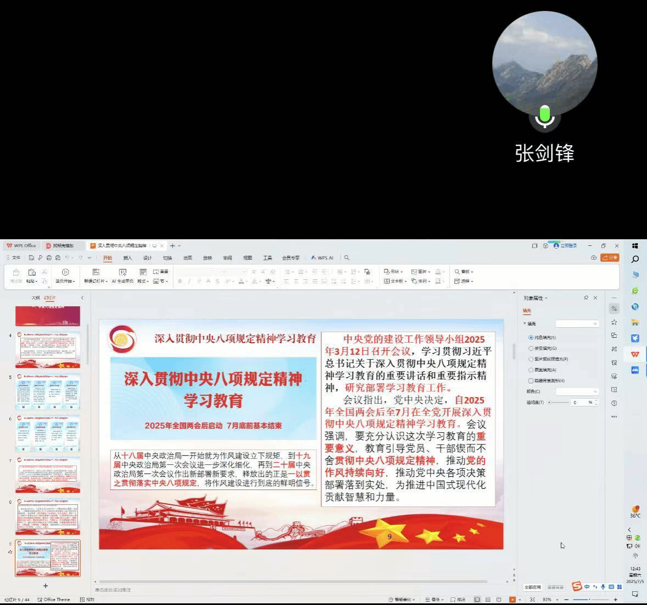Open the 颜色(C) color dropdown
The image size is (647, 605).
pyautogui.click(x=577, y=392)
